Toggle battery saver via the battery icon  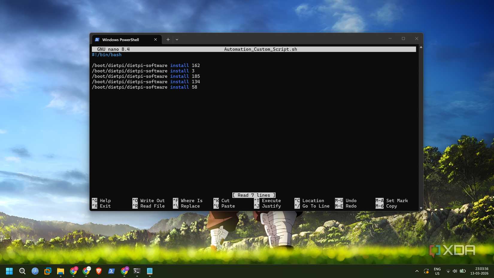click(x=463, y=271)
